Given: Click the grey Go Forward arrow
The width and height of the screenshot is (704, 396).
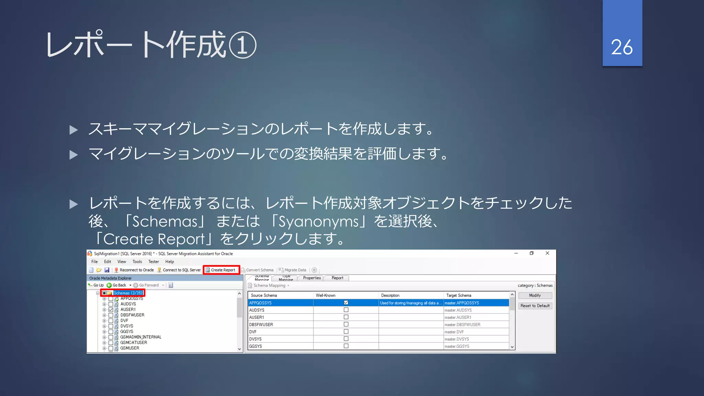Looking at the screenshot, I should pos(135,285).
